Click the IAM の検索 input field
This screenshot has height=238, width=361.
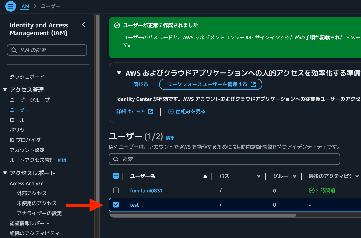[x=47, y=50]
